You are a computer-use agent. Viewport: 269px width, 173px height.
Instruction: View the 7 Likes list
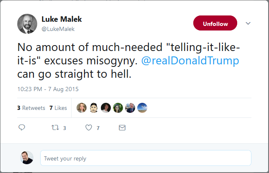58,108
